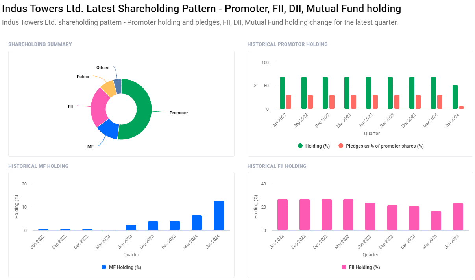This screenshot has height=280, width=475.
Task: Click the Jun 2023 FII holding bar
Action: click(x=370, y=216)
